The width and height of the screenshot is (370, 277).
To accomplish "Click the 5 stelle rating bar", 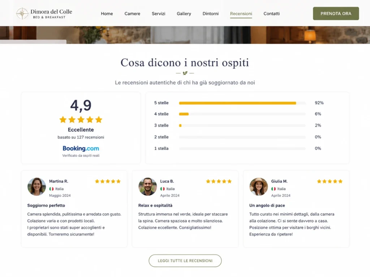I will coord(242,103).
